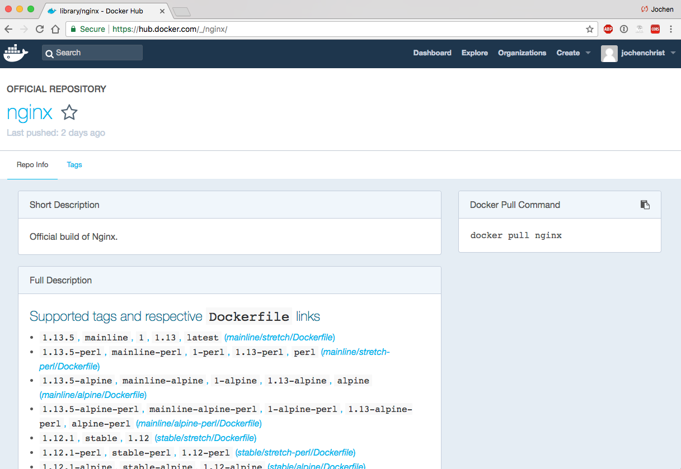
Task: Click the 1-alpine tag text
Action: 235,381
